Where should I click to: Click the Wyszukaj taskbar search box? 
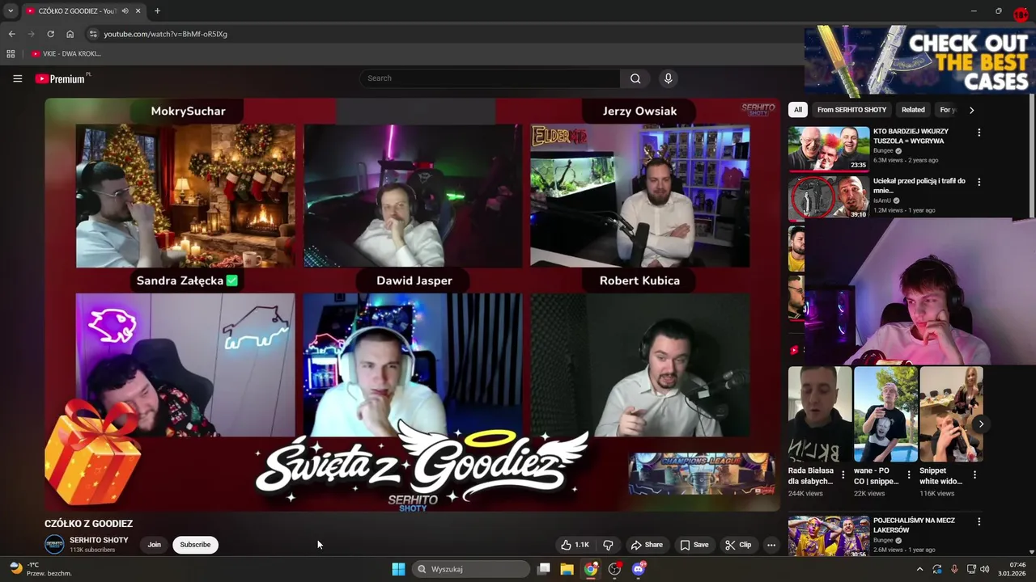471,569
